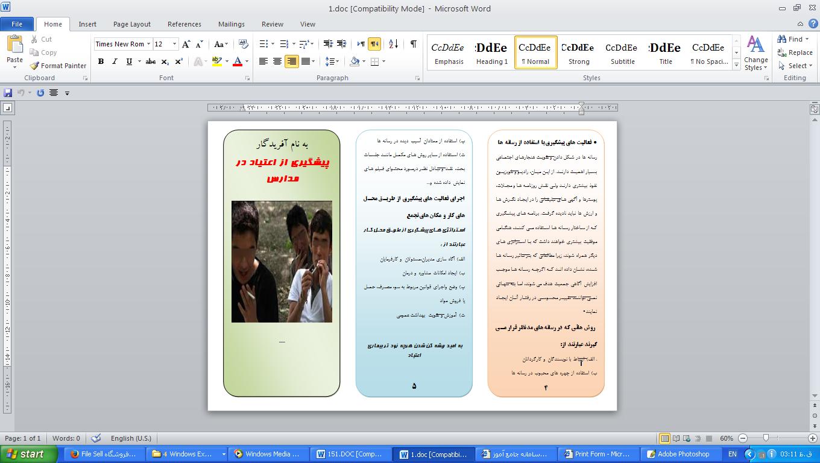Open the Borders dropdown arrow
The height and width of the screenshot is (463, 820).
383,61
